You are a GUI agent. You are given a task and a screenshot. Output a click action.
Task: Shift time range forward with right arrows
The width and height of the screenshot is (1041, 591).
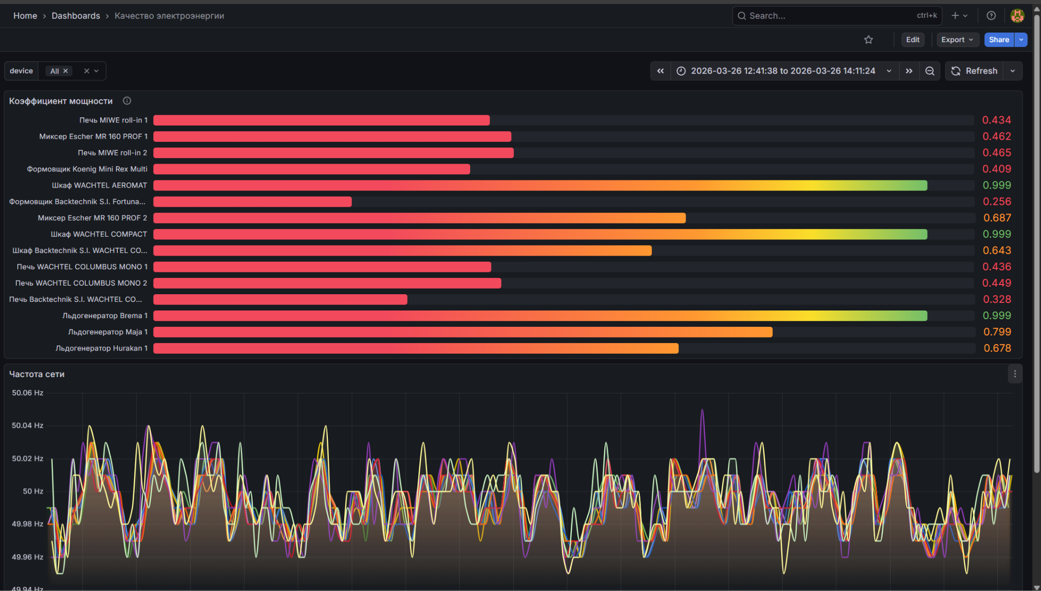click(909, 71)
